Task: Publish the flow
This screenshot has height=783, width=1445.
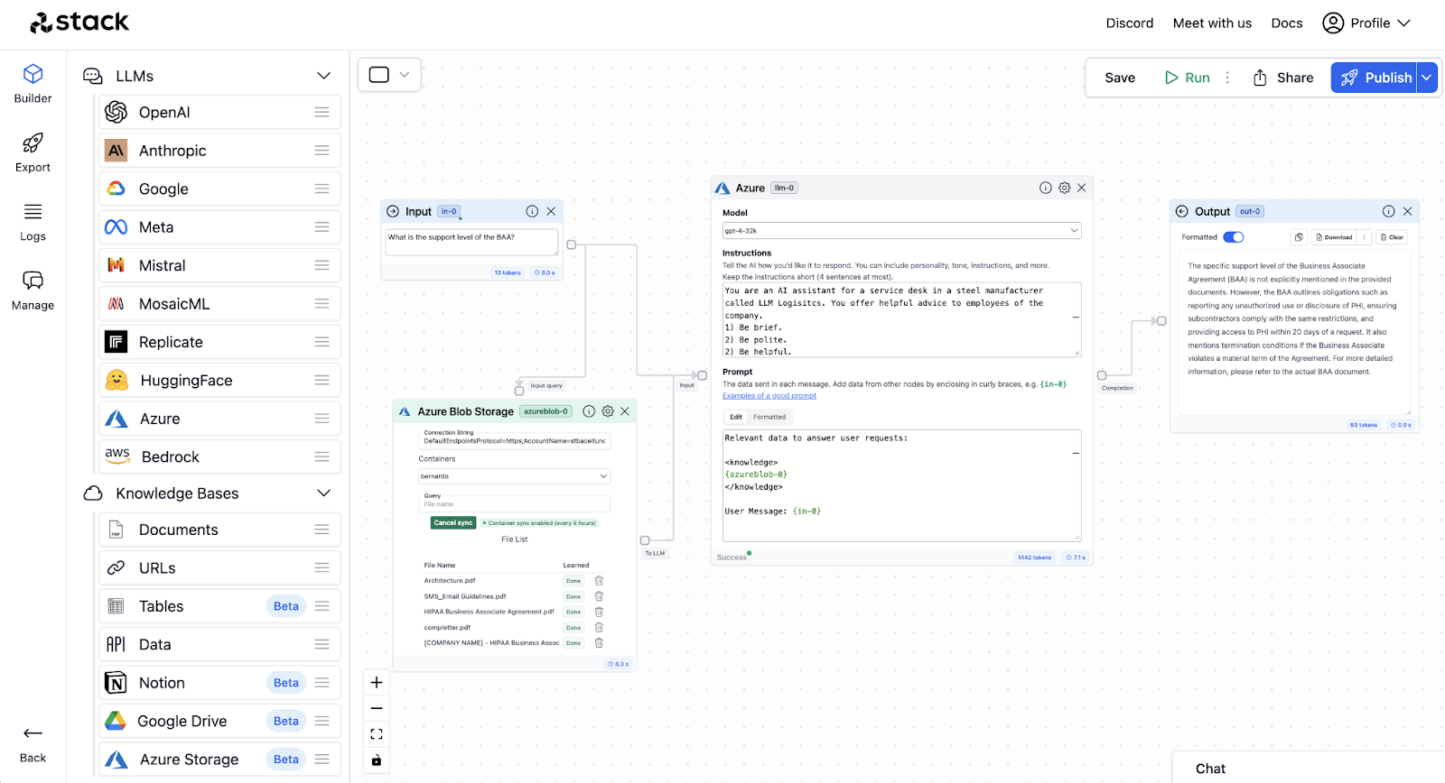Action: tap(1375, 78)
